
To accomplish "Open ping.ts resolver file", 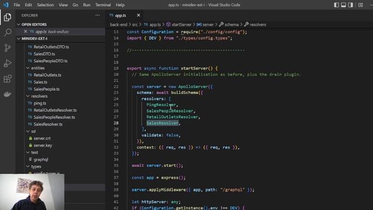I will point(40,103).
